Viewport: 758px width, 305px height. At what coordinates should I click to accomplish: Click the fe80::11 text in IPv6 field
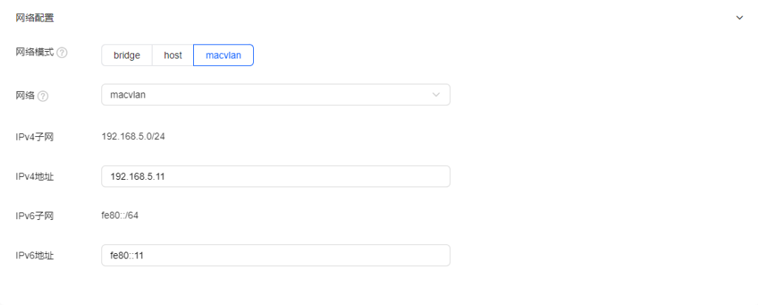126,255
